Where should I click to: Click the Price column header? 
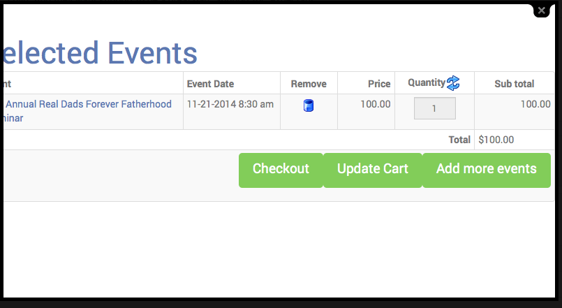click(x=379, y=84)
